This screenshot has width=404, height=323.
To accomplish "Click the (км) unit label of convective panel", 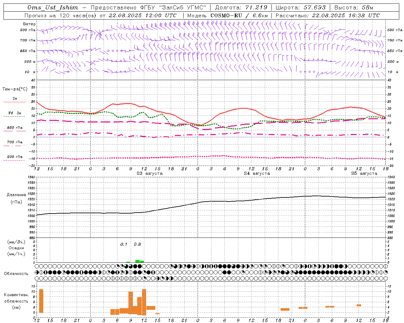I will [16, 307].
